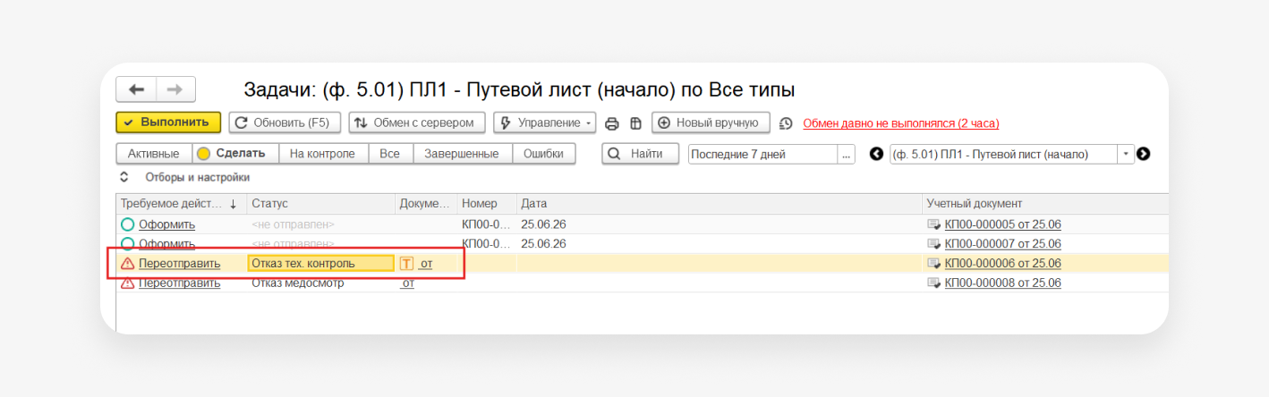Open the 'от' document link in Отказ медосмотр row

coord(407,283)
